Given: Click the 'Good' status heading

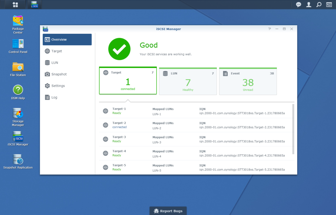Looking at the screenshot, I should [149, 45].
